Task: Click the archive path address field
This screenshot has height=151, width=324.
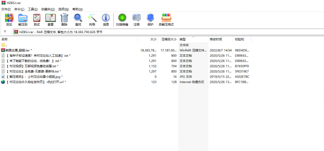Action: coord(168,32)
